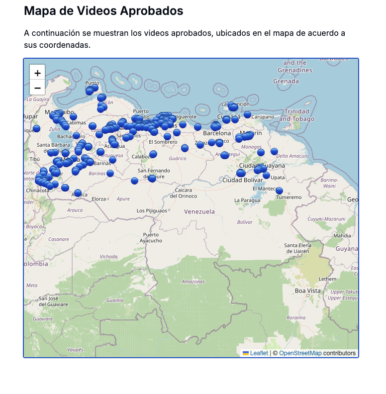The height and width of the screenshot is (394, 386).
Task: Click the marker west of San Fernando
Action: point(134,181)
